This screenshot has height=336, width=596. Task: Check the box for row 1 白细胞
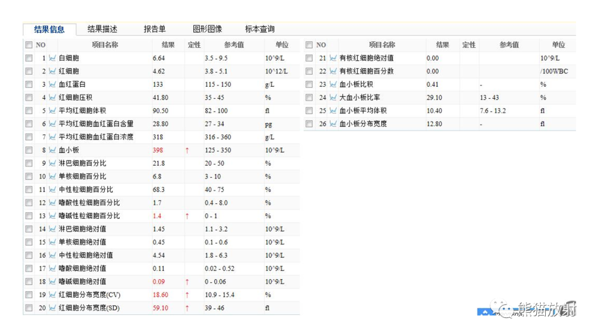point(29,58)
